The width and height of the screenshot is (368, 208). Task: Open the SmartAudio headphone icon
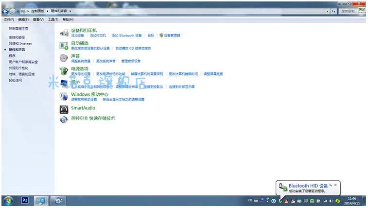[64, 109]
